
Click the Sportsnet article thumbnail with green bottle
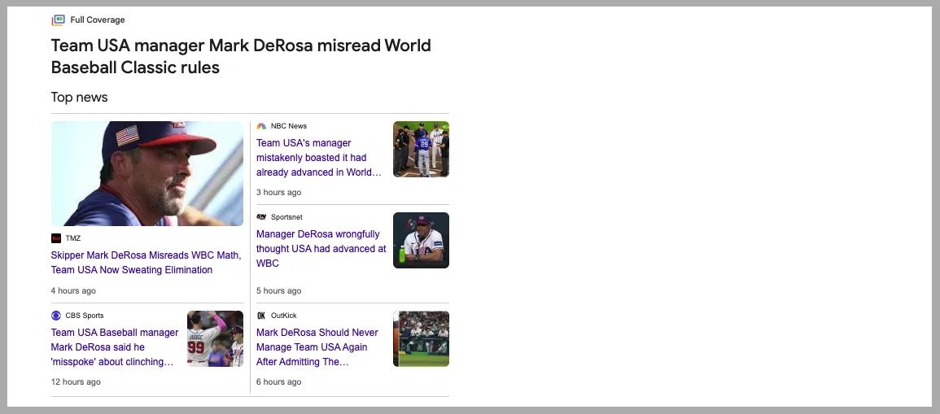click(421, 240)
